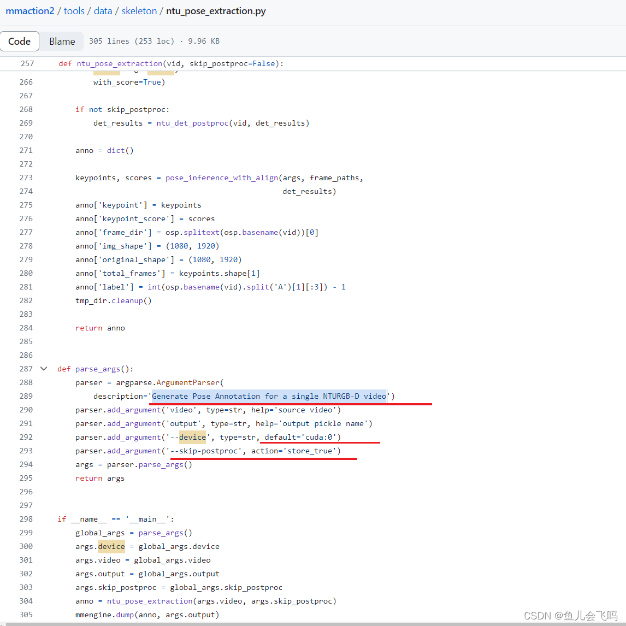Select line number 305
The width and height of the screenshot is (626, 626).
tap(26, 615)
